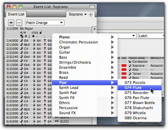
Task: Click the red color swatch for Tenor track
Action: click(124, 74)
